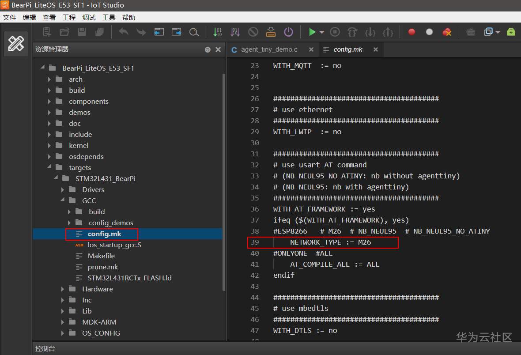The width and height of the screenshot is (521, 355).
Task: Open prune.mk file
Action: pyautogui.click(x=103, y=267)
